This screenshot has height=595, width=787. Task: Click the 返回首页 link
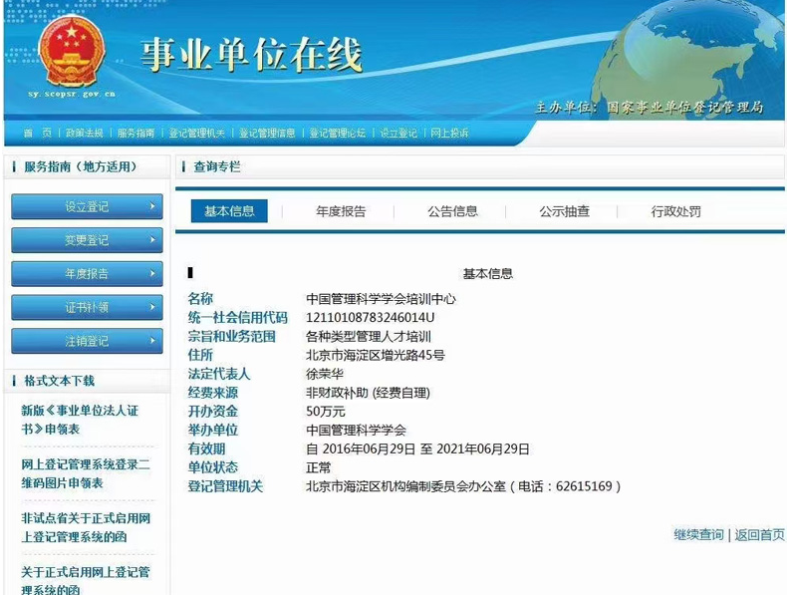(759, 535)
